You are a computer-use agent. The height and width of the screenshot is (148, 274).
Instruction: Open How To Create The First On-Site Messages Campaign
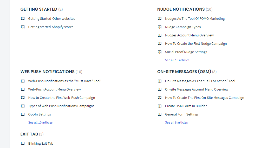pos(204,98)
